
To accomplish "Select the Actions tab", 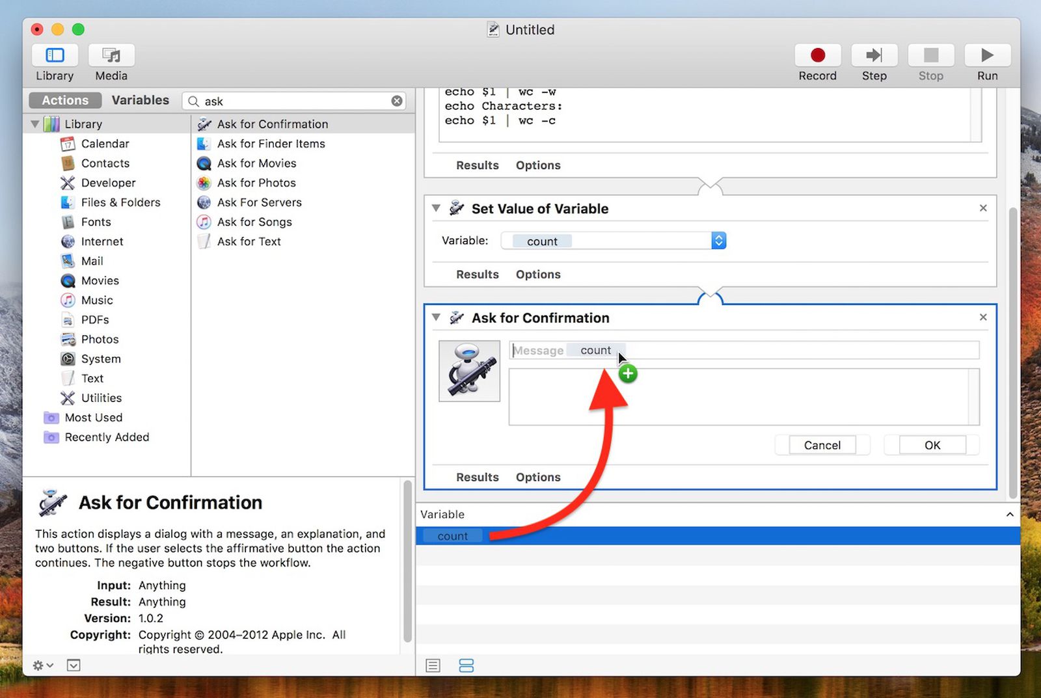I will [64, 100].
